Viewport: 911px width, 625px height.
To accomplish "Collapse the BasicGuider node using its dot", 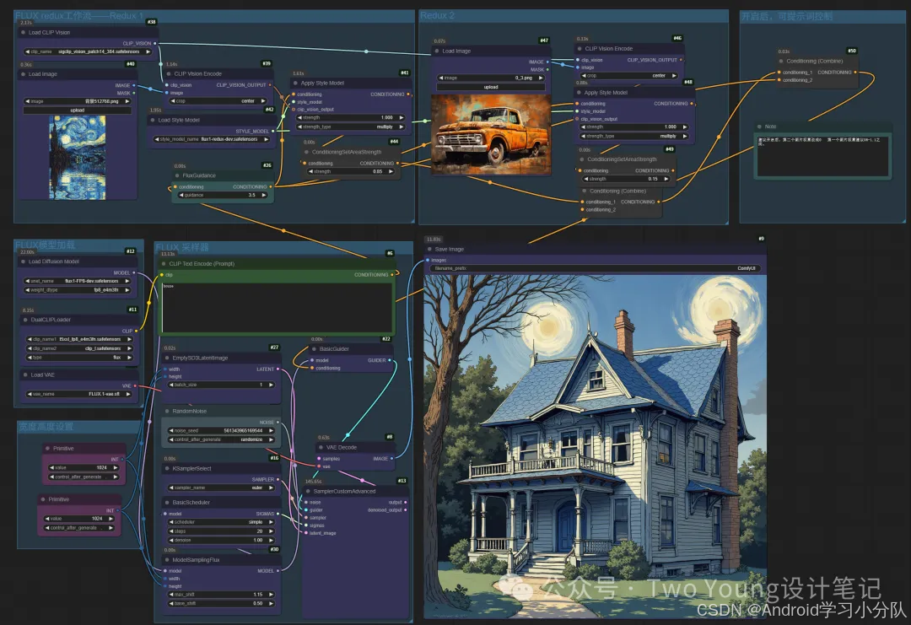I will 314,349.
